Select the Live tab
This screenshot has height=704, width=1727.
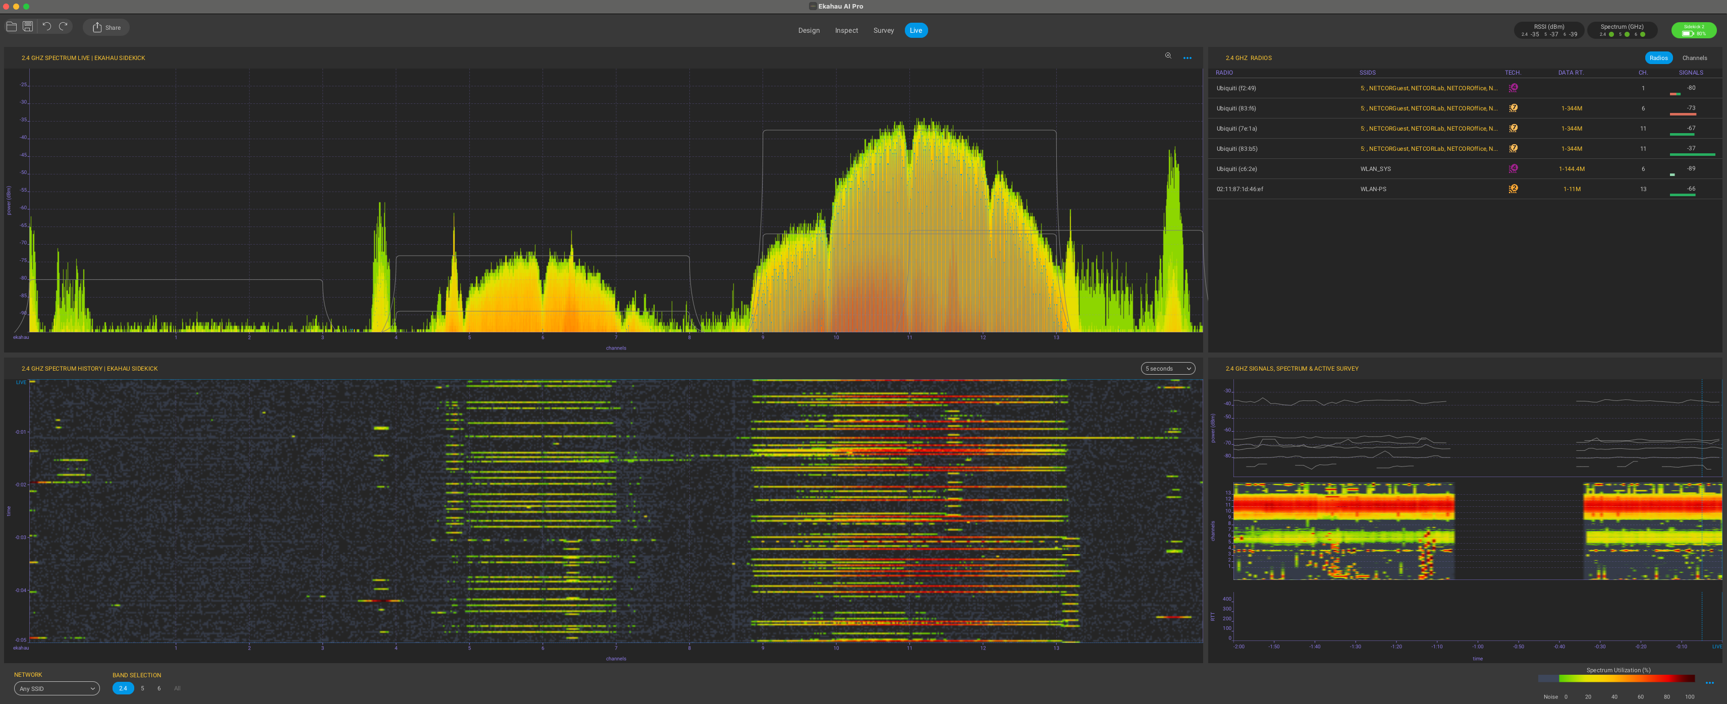(916, 30)
